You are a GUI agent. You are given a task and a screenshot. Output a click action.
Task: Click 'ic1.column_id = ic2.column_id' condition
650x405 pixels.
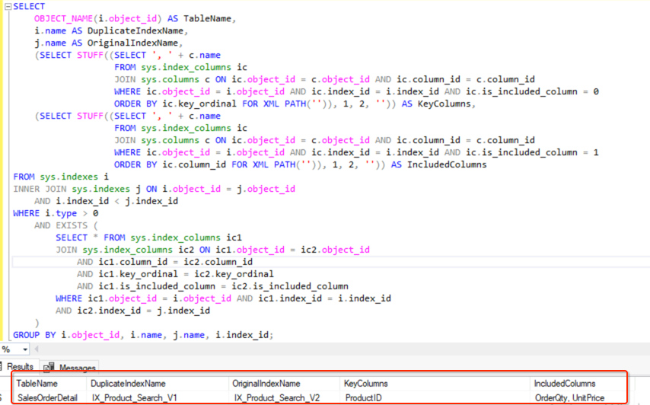click(175, 262)
